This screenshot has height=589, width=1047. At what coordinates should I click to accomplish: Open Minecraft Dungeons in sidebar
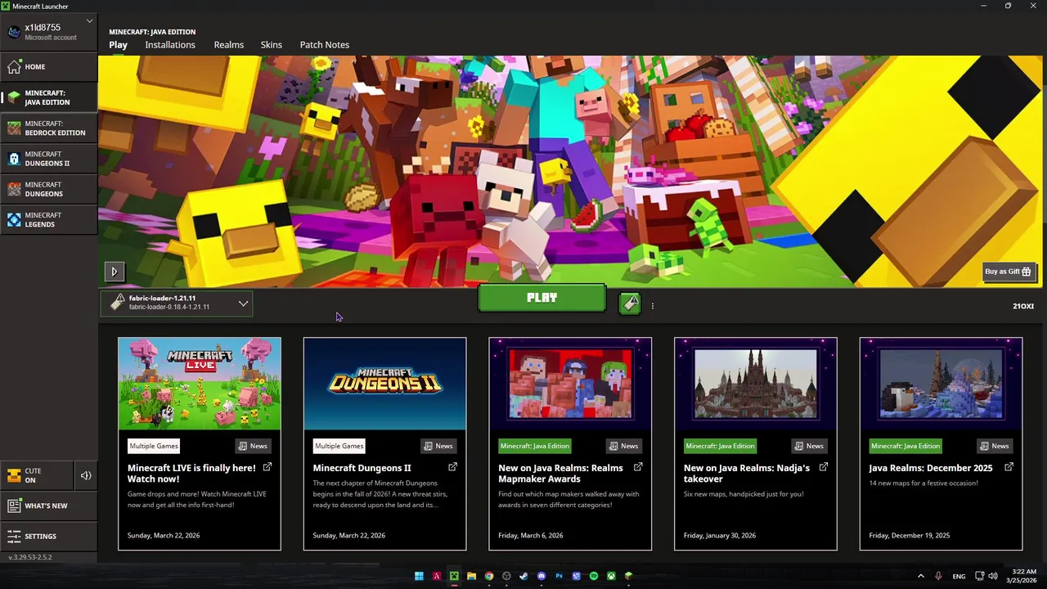tap(49, 189)
